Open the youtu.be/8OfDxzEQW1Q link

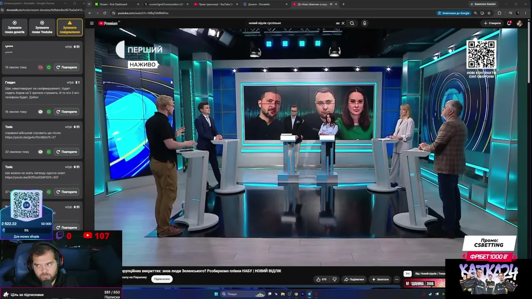click(x=32, y=177)
